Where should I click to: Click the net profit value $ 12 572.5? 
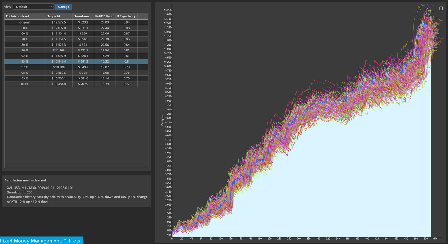59,22
